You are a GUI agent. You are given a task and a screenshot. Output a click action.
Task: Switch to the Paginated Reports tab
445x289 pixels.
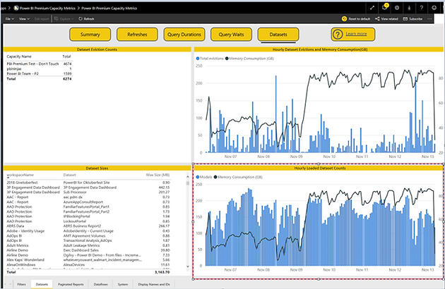[71, 284]
